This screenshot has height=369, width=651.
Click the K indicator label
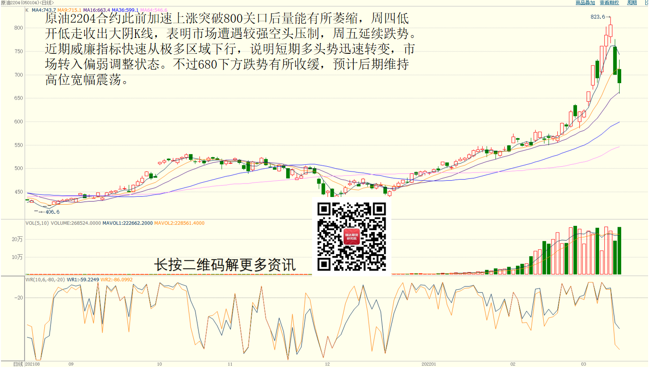pos(27,10)
